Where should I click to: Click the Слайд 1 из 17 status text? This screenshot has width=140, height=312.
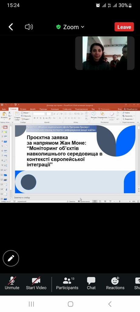click(6, 201)
